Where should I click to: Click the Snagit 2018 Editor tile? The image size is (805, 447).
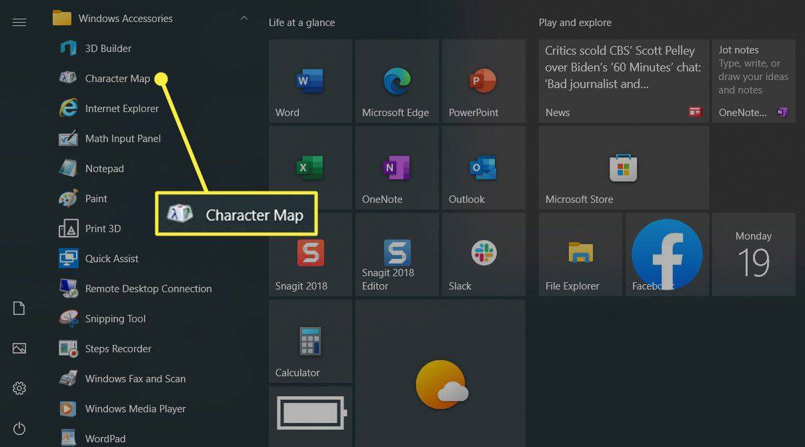(397, 255)
